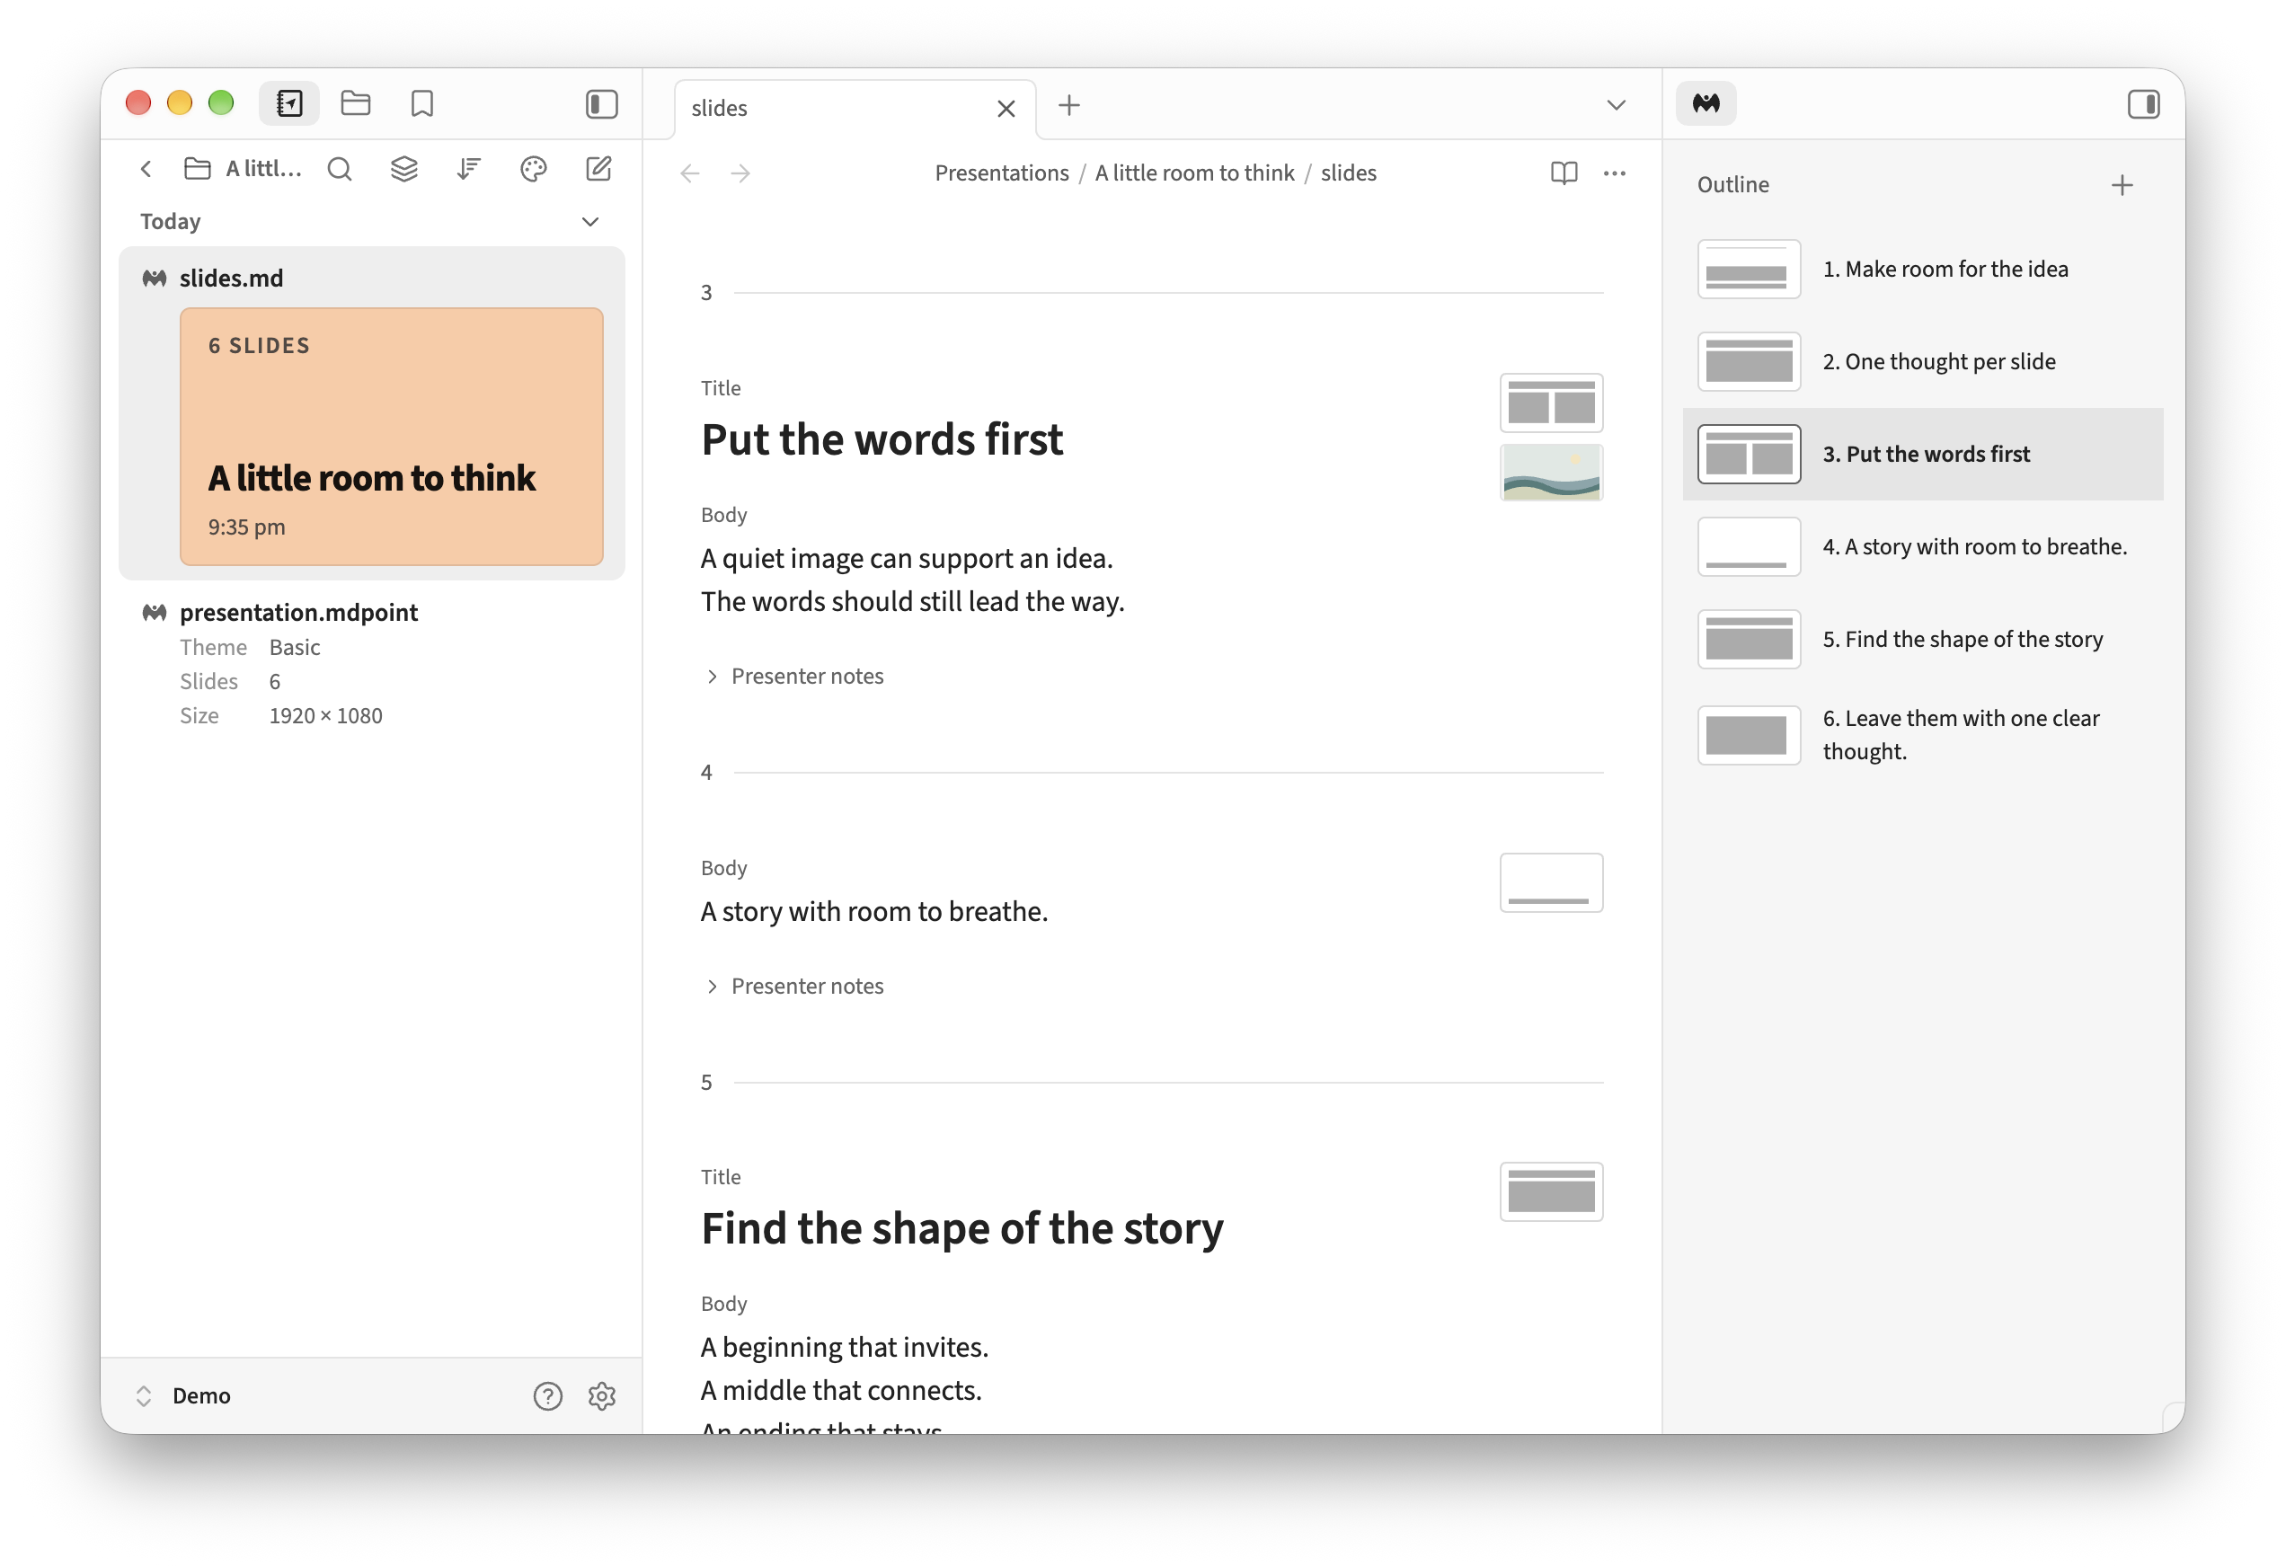Collapse the Today section
This screenshot has width=2286, height=1567.
click(x=590, y=221)
